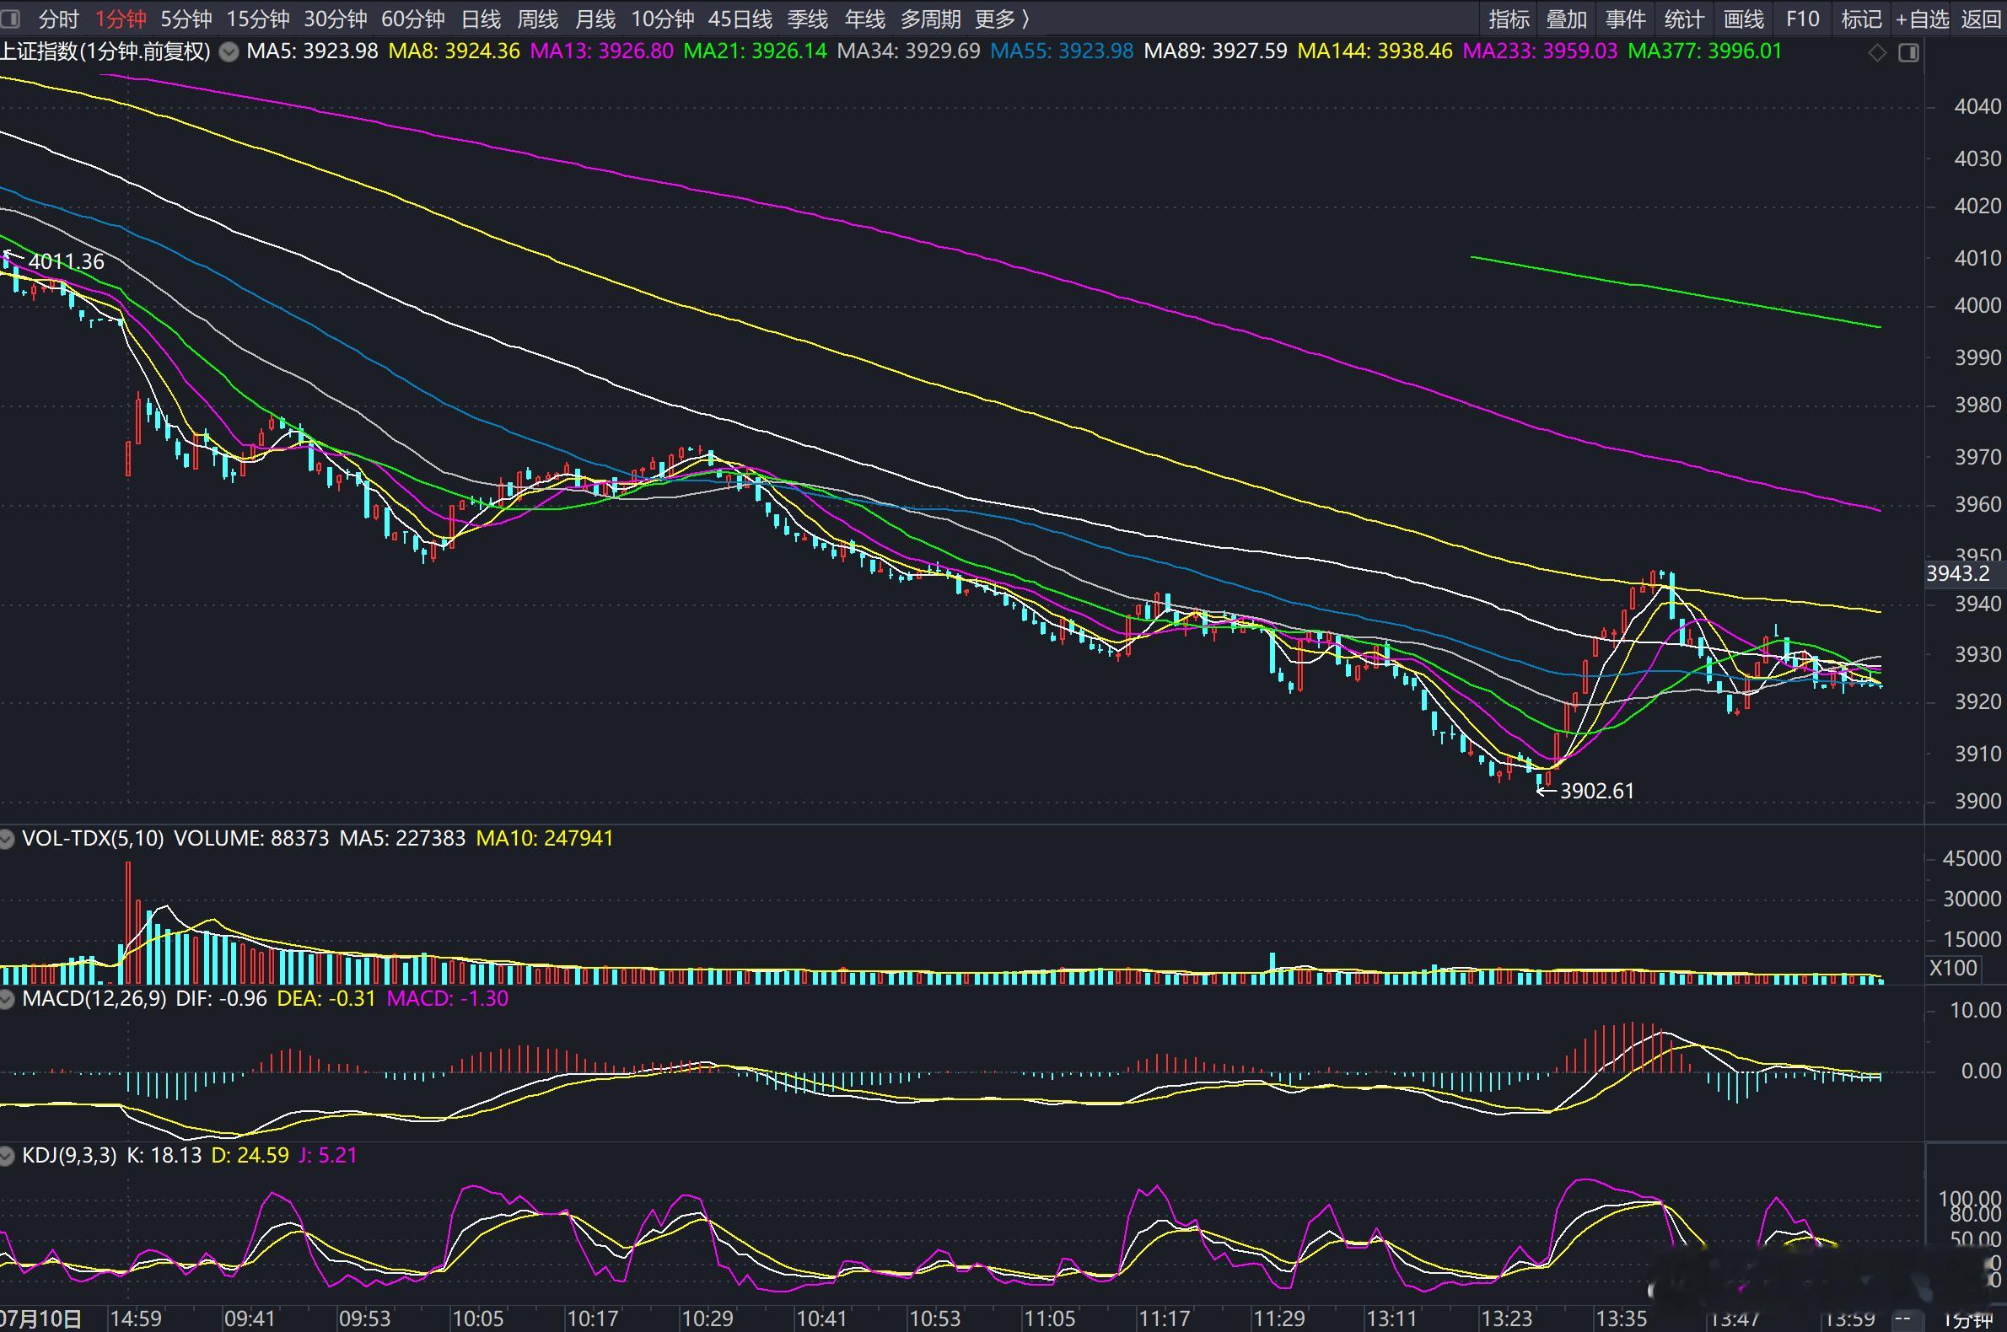2007x1332 pixels.
Task: Expand the MACD indicator dropdown arrow
Action: click(x=8, y=999)
